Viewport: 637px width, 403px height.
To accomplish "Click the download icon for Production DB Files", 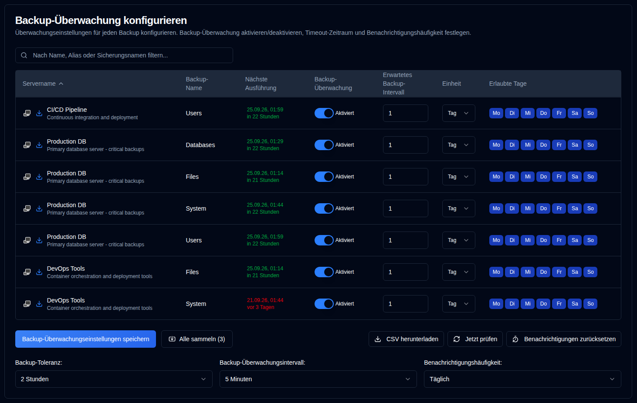I will 39,177.
